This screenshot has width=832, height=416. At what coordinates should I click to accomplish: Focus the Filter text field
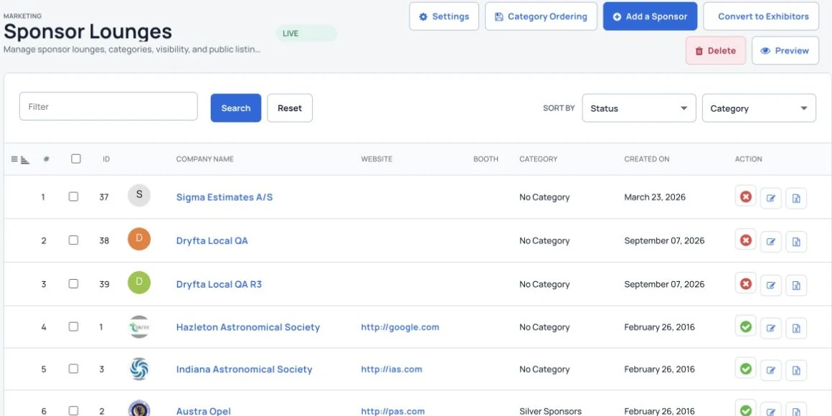[x=108, y=106]
